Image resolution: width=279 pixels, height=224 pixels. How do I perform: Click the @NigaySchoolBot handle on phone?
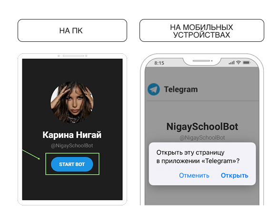click(x=202, y=137)
